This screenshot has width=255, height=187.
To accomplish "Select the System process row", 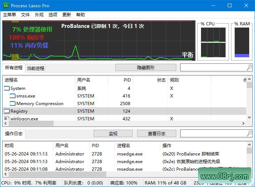I will pos(124,88).
